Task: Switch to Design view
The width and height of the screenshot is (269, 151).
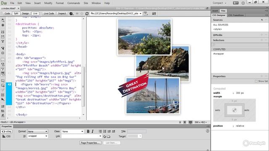Action: point(25,13)
